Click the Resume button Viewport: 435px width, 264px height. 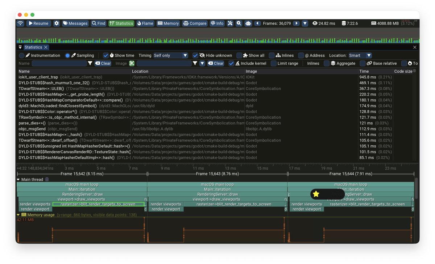coord(38,23)
